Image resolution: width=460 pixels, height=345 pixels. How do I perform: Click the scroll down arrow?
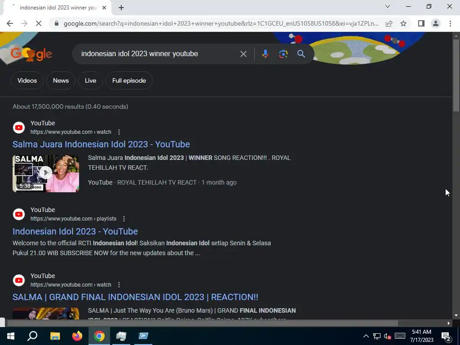click(456, 315)
